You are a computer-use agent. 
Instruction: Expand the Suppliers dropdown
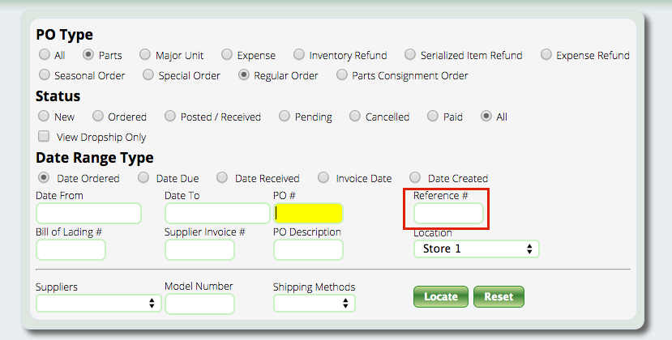pyautogui.click(x=98, y=304)
